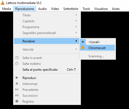The width and height of the screenshot is (129, 109).
Task: Click the Interrompi stop square icon
Action: (x=17, y=84)
